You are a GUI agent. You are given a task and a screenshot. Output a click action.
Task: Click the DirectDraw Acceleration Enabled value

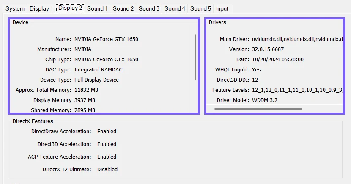point(107,132)
